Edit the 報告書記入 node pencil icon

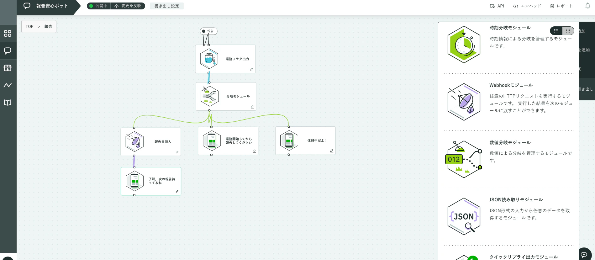click(177, 152)
